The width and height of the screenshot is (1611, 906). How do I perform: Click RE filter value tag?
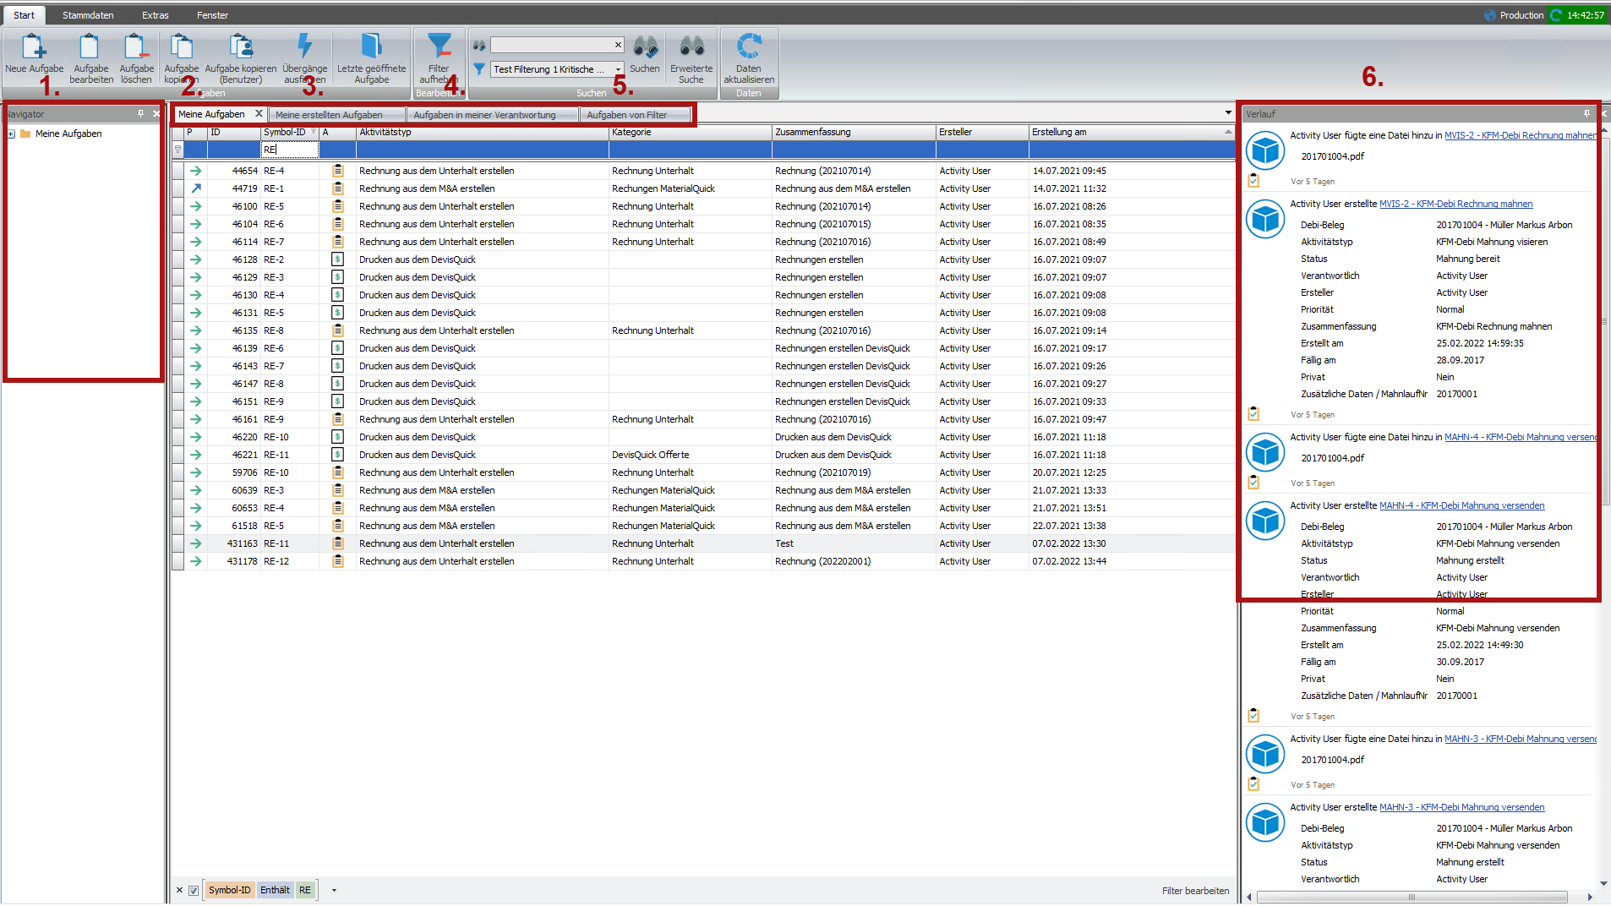point(305,890)
